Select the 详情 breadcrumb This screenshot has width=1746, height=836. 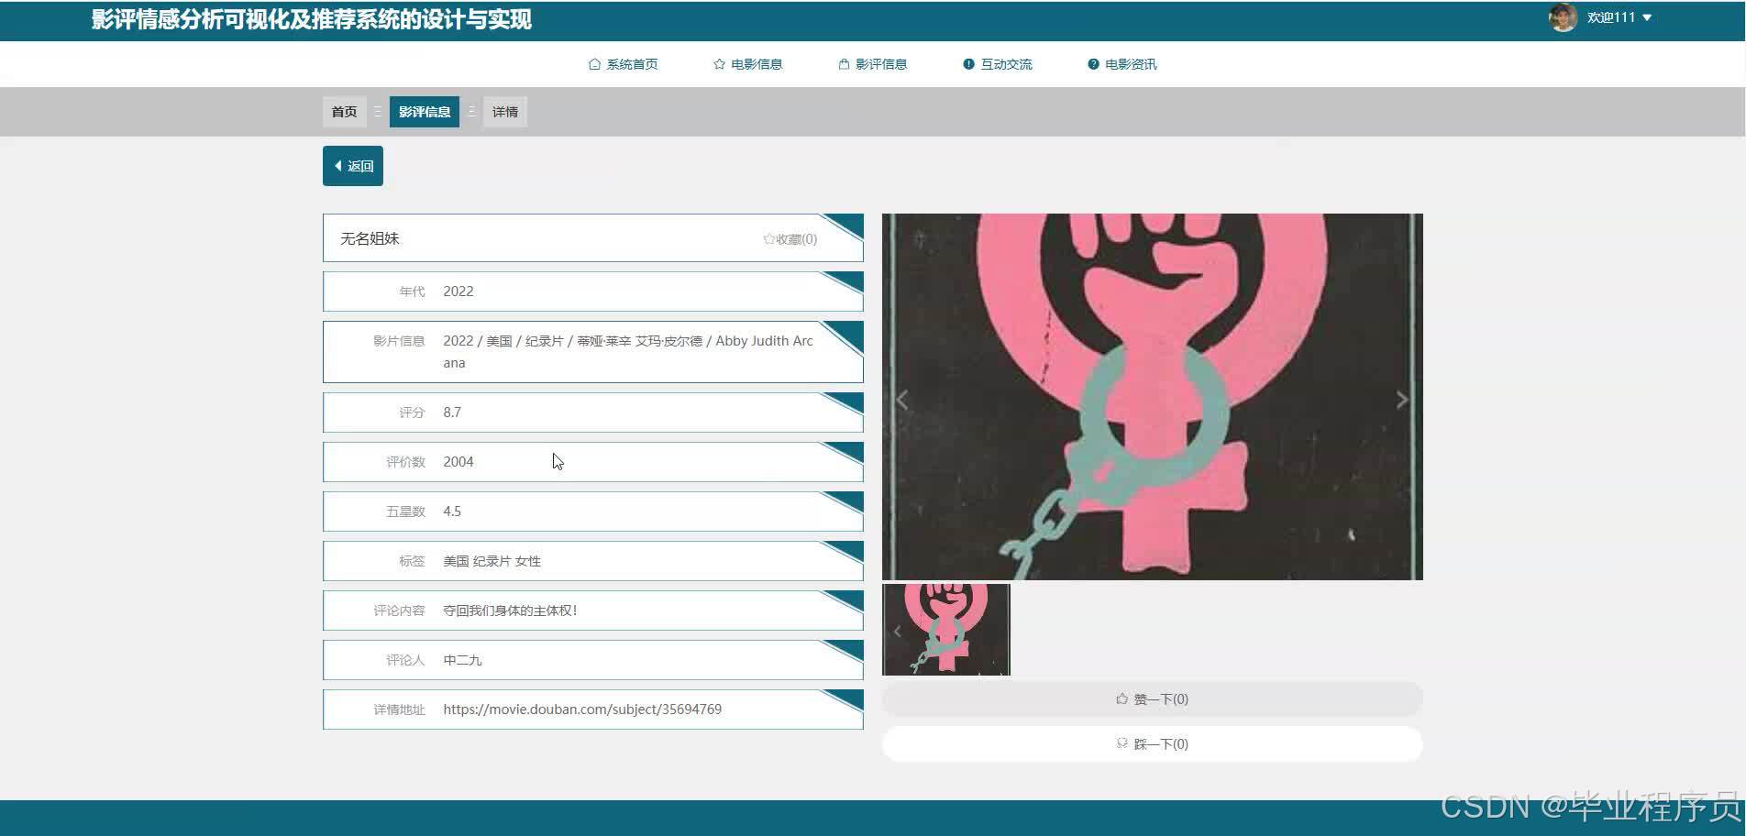pyautogui.click(x=505, y=112)
